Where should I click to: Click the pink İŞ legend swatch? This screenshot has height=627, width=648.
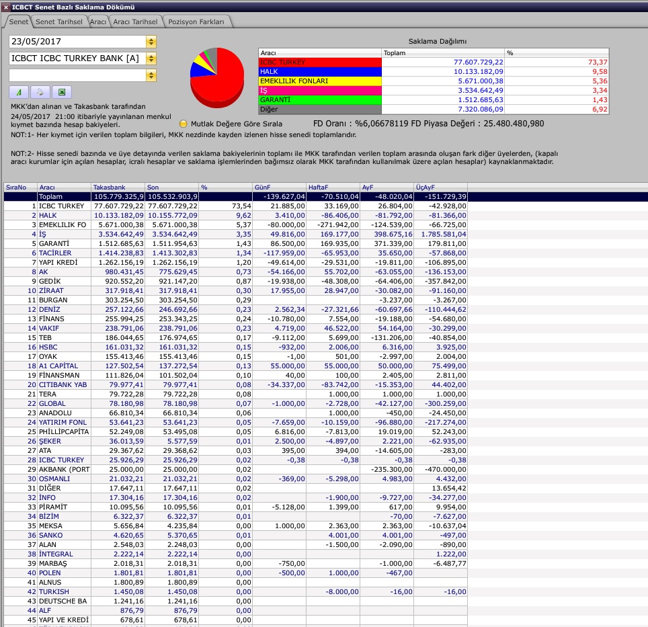tap(320, 91)
